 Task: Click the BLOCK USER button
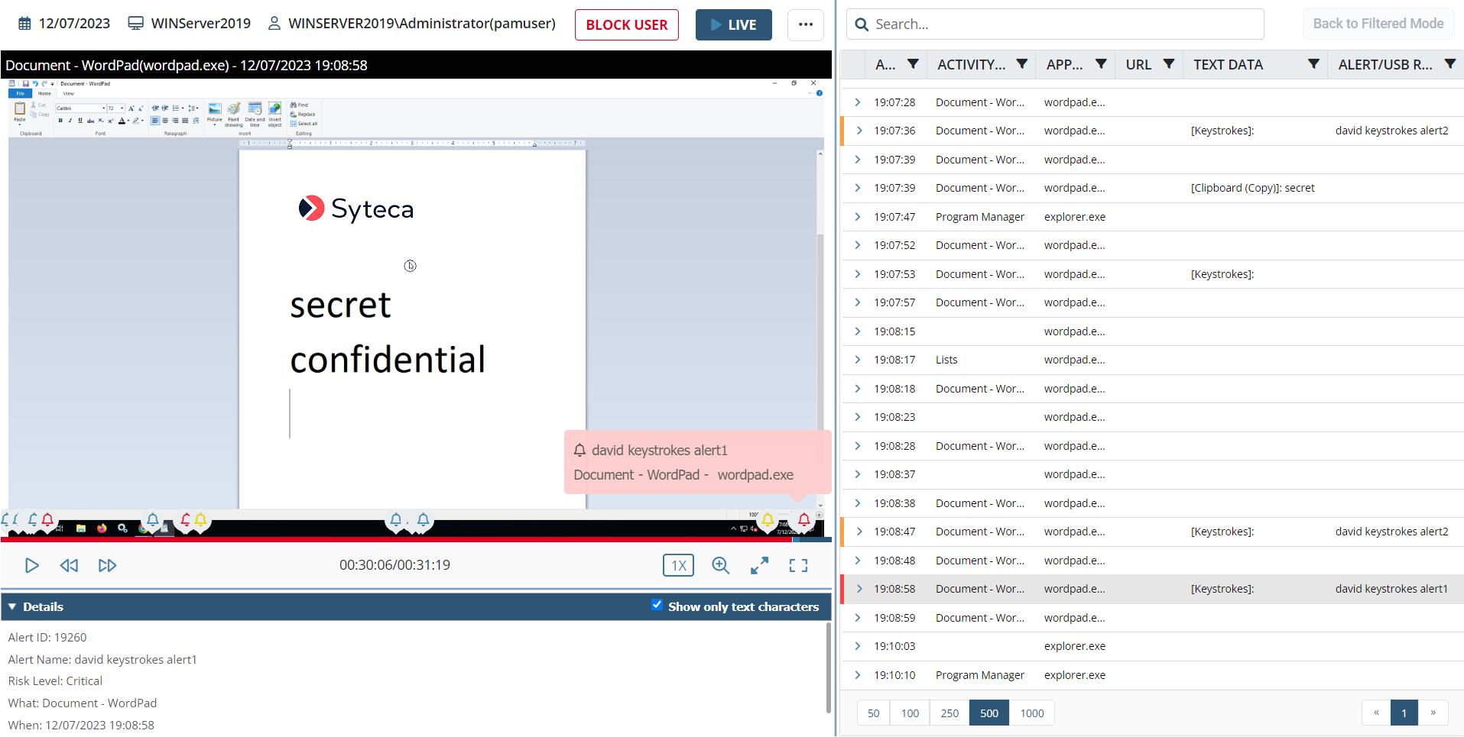click(626, 24)
